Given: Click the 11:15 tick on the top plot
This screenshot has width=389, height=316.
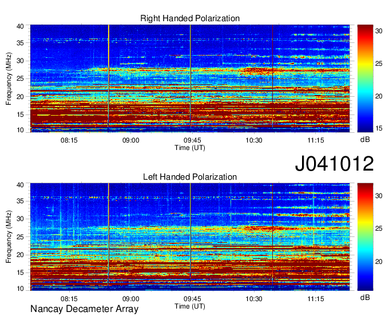Looking at the screenshot, I should [316, 140].
